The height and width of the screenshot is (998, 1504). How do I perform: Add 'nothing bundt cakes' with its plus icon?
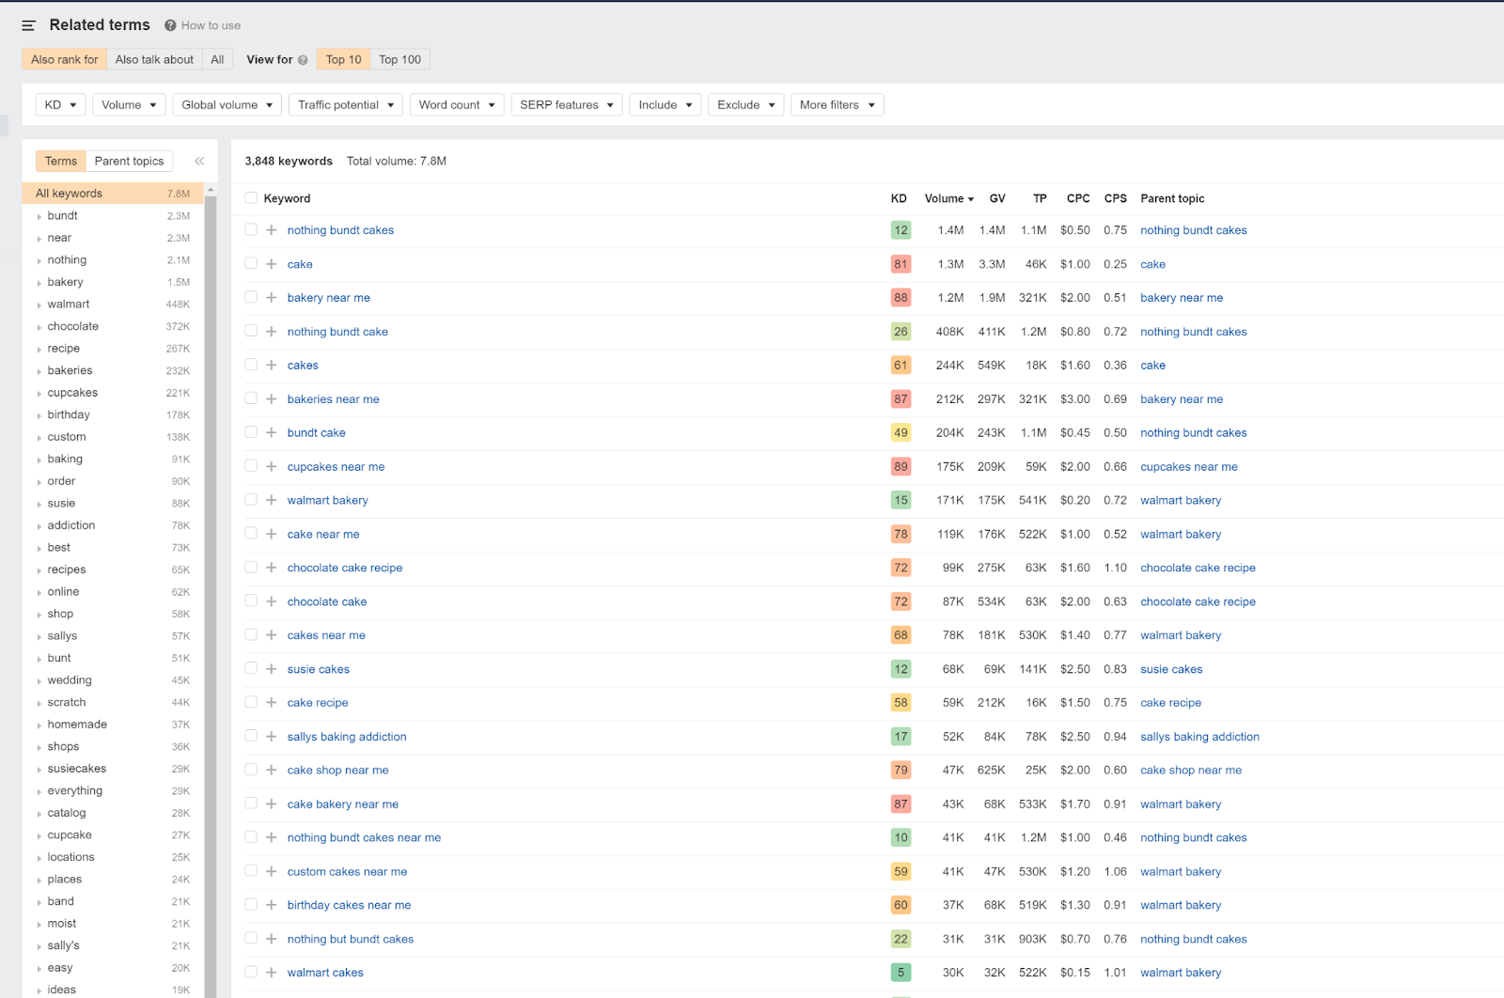[x=271, y=230]
